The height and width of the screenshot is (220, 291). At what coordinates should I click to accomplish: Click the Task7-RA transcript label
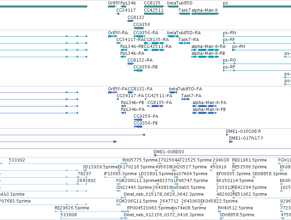tap(188, 40)
